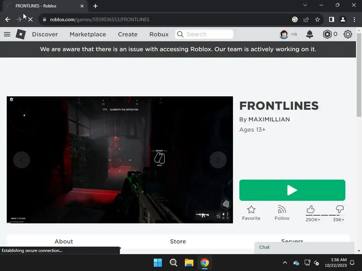The width and height of the screenshot is (362, 271).
Task: Click the game screenshot thumbnail
Action: point(120,160)
